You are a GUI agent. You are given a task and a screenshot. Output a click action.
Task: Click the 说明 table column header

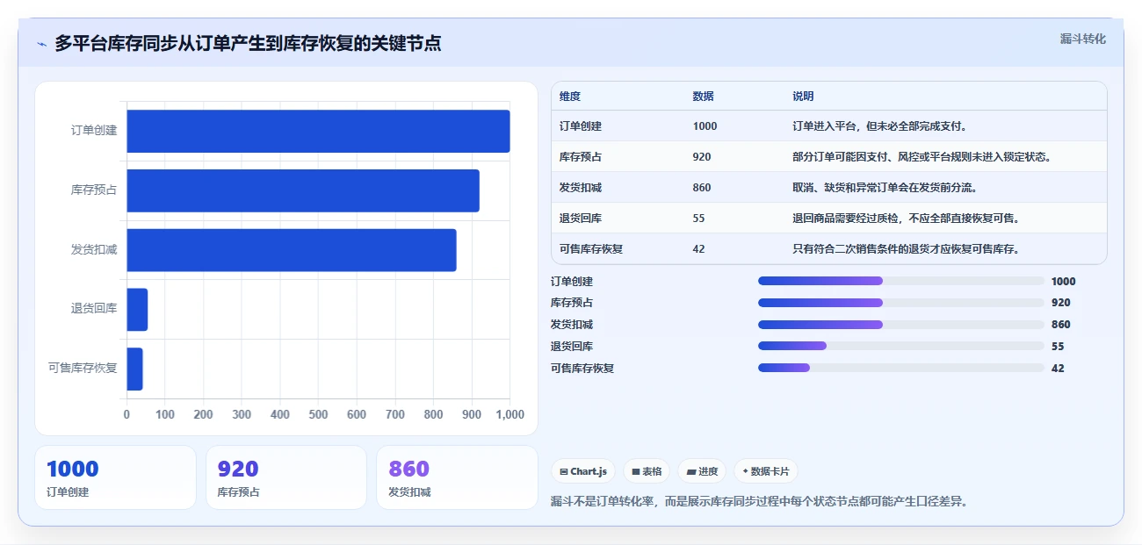point(803,97)
